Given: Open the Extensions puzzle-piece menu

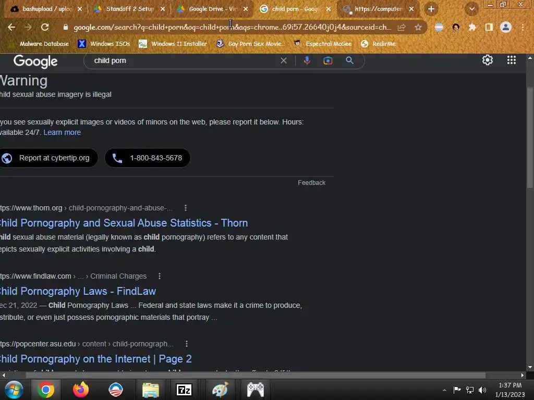Looking at the screenshot, I should 472,27.
